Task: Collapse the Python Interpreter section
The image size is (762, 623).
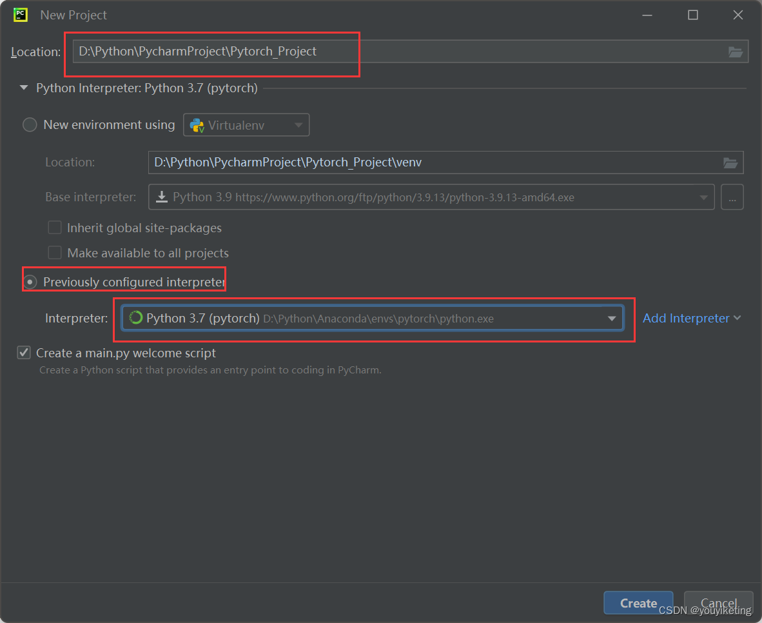Action: tap(23, 88)
